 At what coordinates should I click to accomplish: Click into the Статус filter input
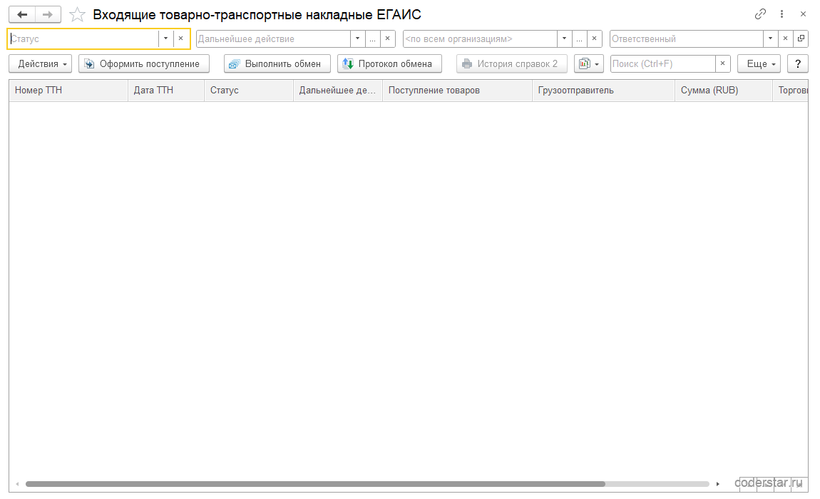83,38
